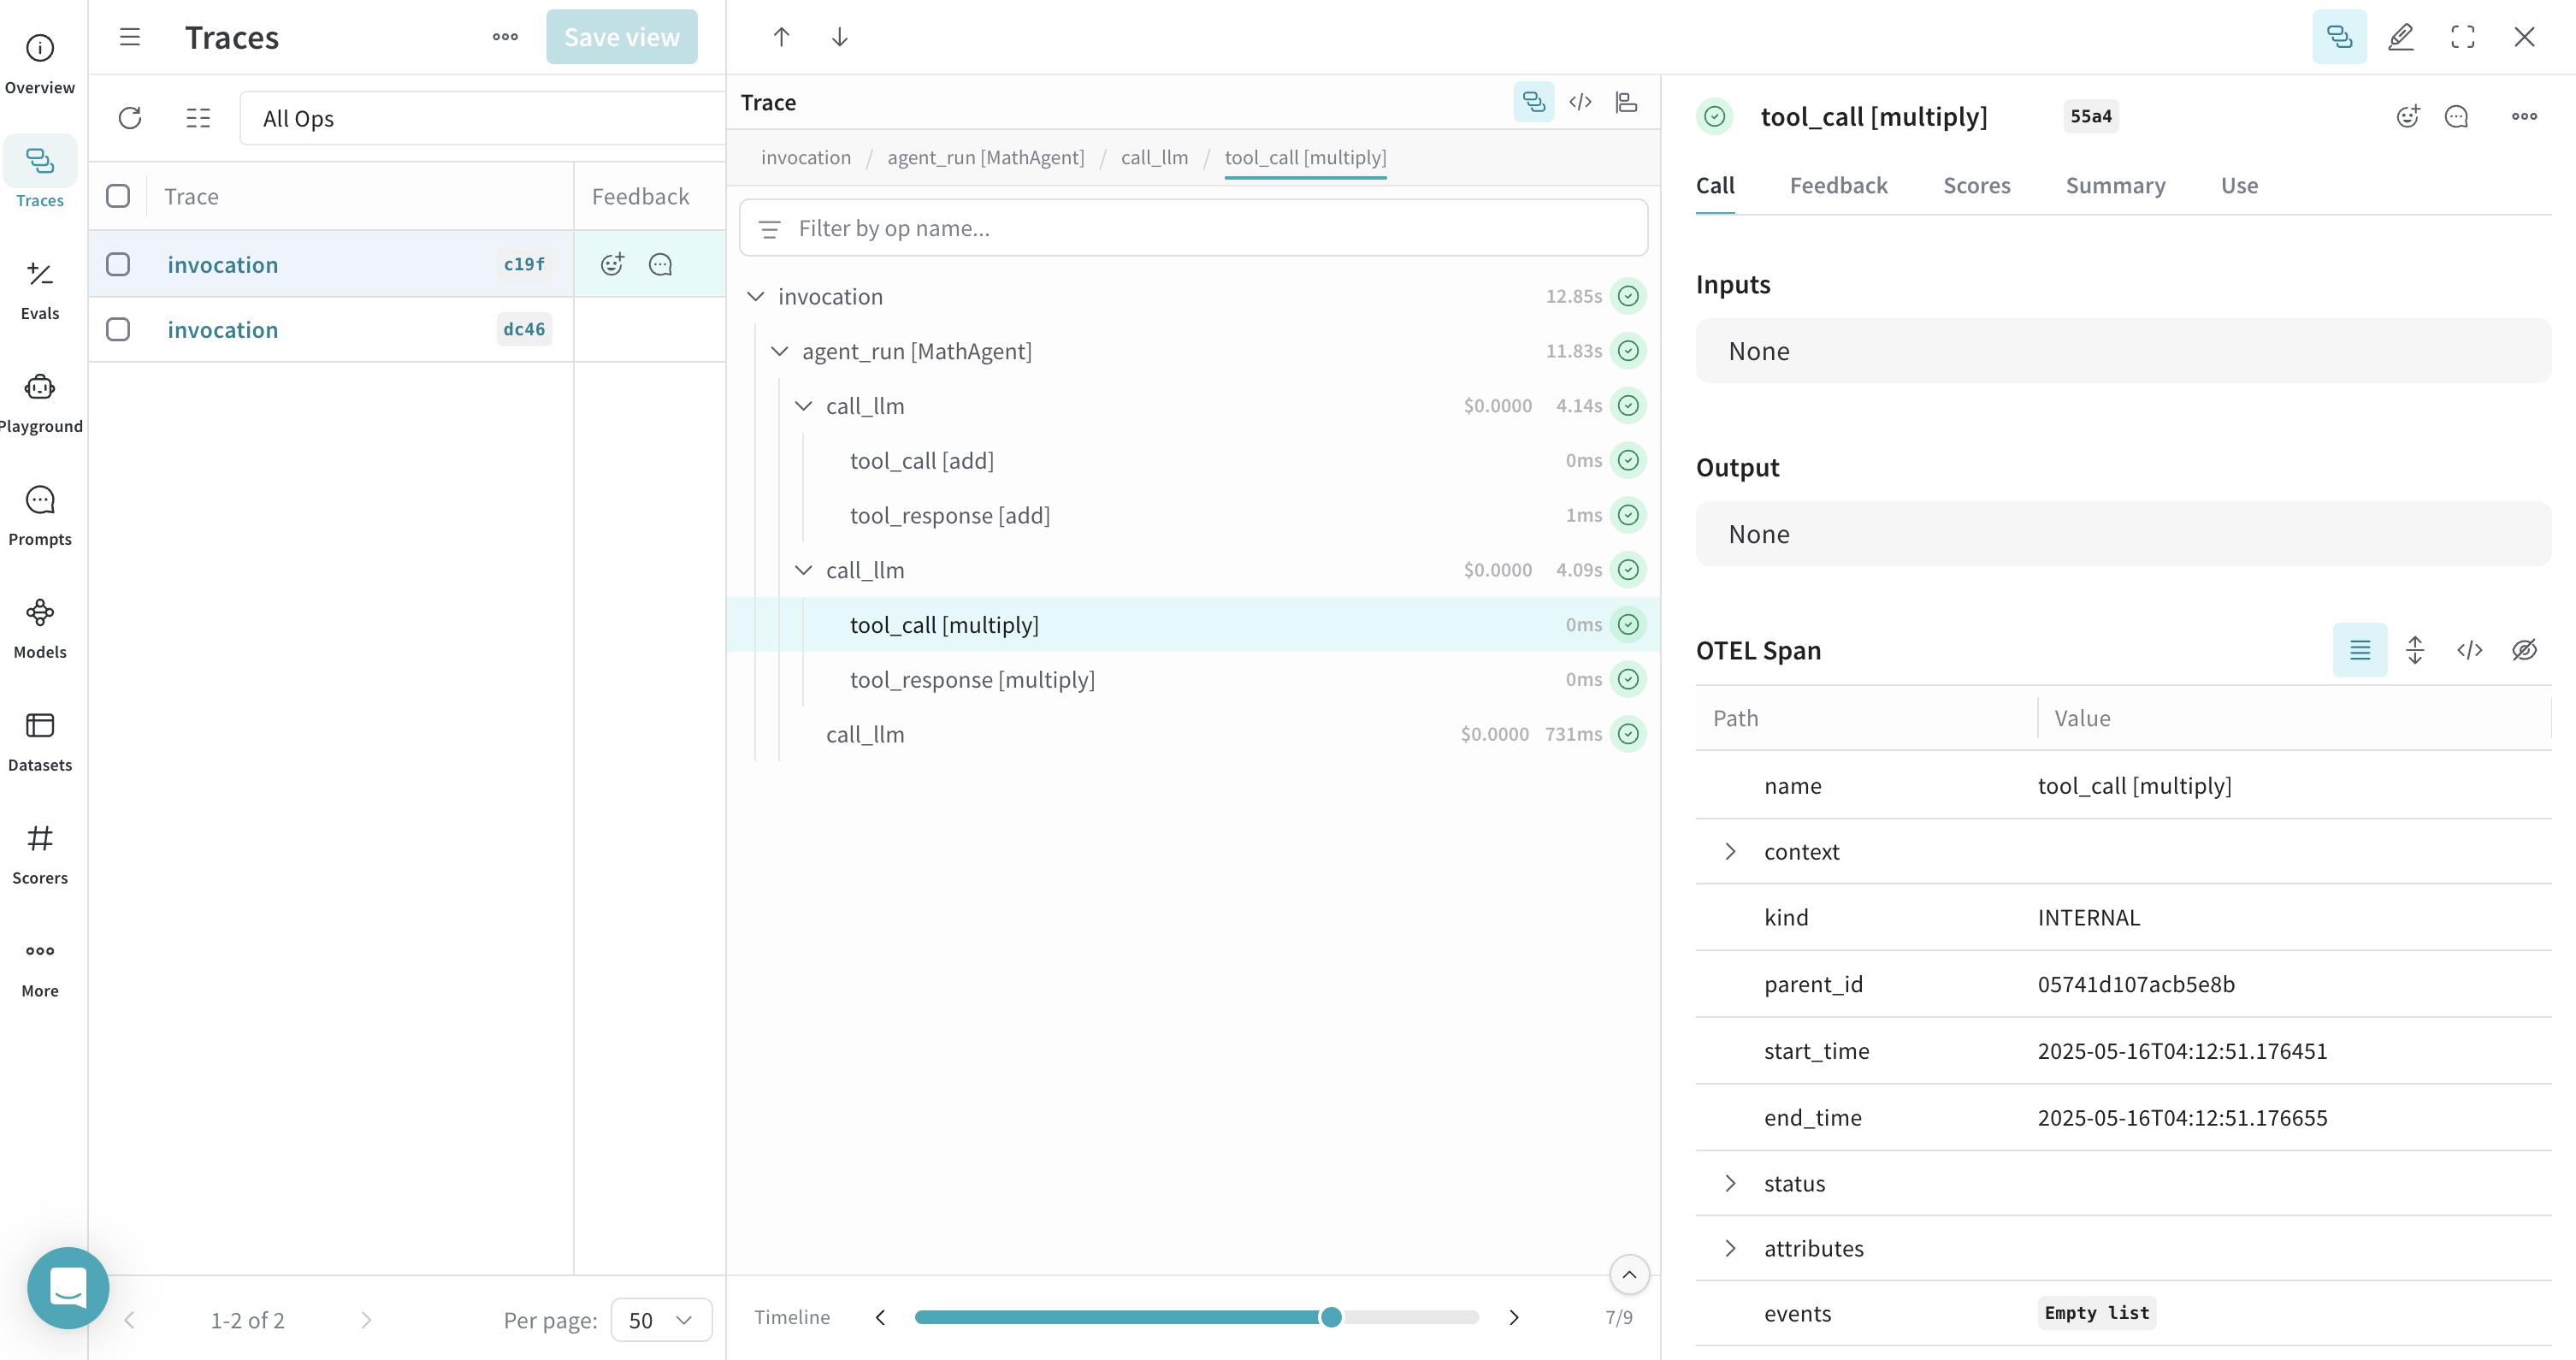Switch Trace panel to tree view

[1533, 102]
